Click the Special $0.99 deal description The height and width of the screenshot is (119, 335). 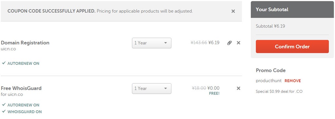279,92
